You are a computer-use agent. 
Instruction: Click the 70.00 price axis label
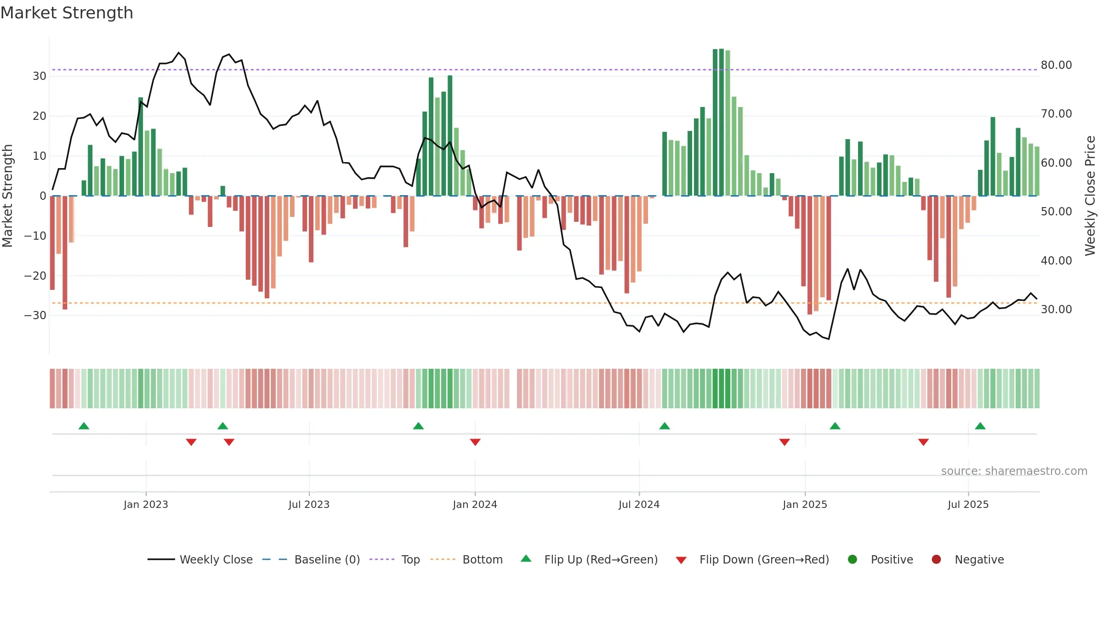tap(1056, 114)
